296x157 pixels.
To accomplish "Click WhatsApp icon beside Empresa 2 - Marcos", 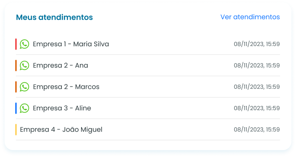I will [x=24, y=87].
